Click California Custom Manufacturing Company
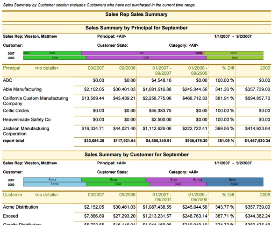 point(36,101)
